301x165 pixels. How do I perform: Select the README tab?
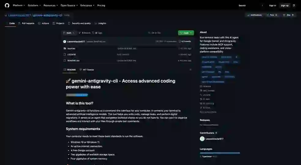tap(70, 70)
